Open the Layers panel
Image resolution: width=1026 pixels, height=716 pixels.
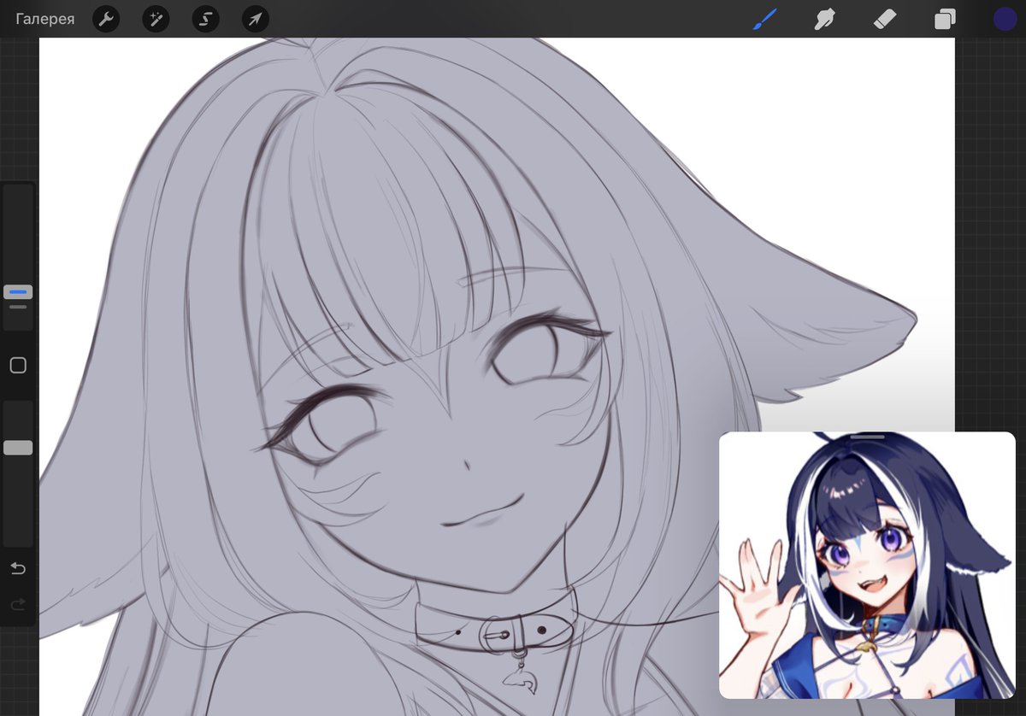click(945, 19)
